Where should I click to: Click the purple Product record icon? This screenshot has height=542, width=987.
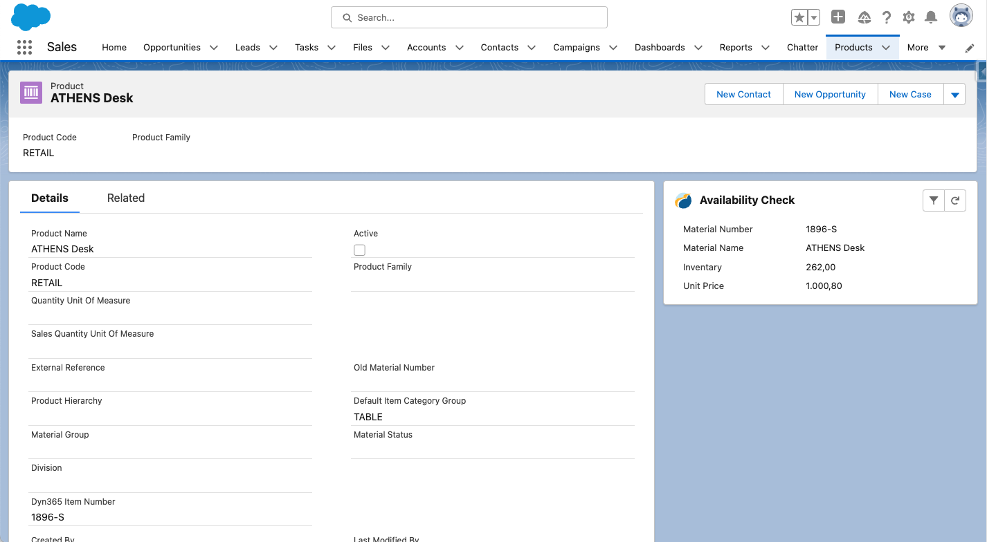coord(31,92)
